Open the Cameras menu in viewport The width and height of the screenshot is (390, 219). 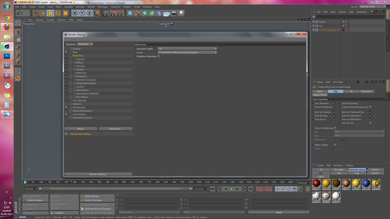40,19
